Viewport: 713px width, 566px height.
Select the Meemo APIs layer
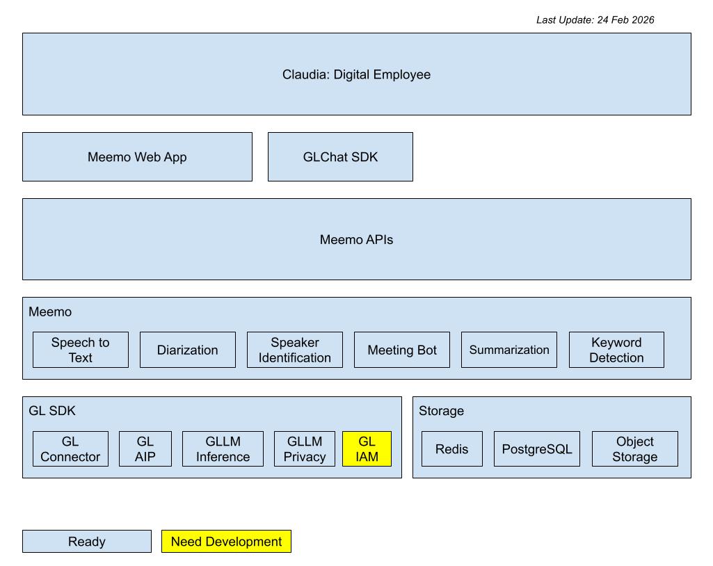tap(356, 240)
